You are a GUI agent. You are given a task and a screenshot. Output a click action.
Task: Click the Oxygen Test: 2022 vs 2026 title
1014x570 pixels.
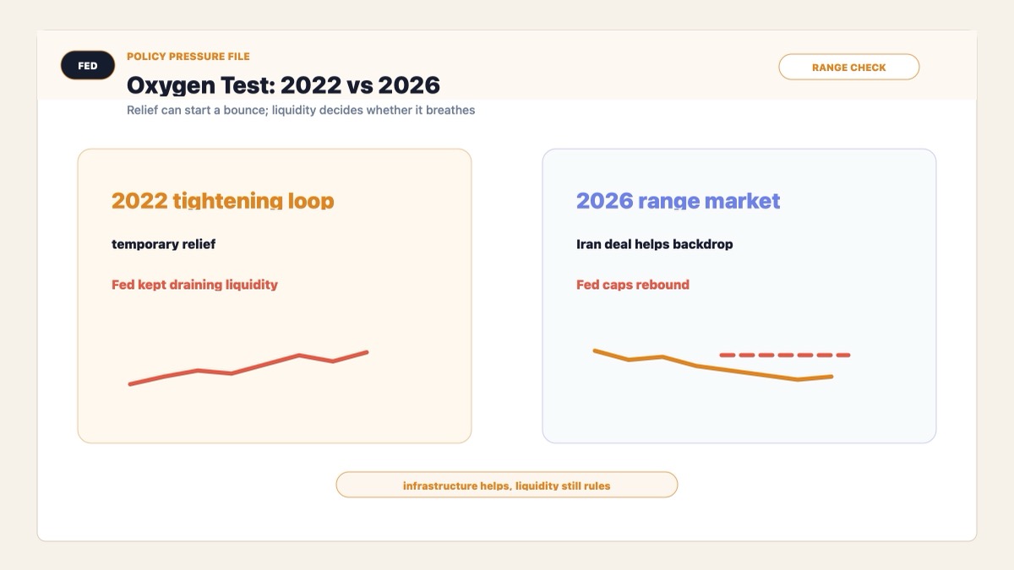pos(283,85)
